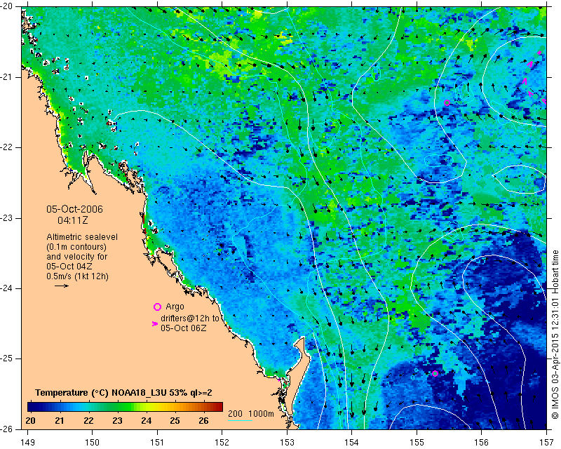
Task: Click the 'Altimetric sealevel' text line
Action: coord(82,237)
